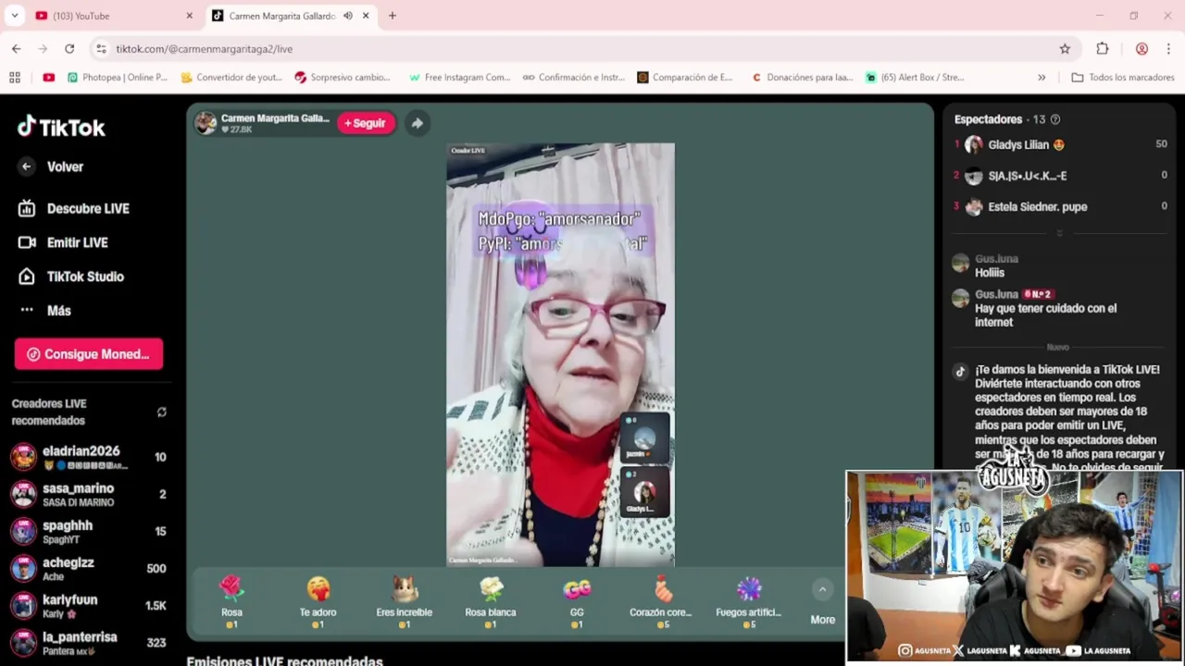The width and height of the screenshot is (1185, 666).
Task: Open the tab search dropdown
Action: point(15,16)
